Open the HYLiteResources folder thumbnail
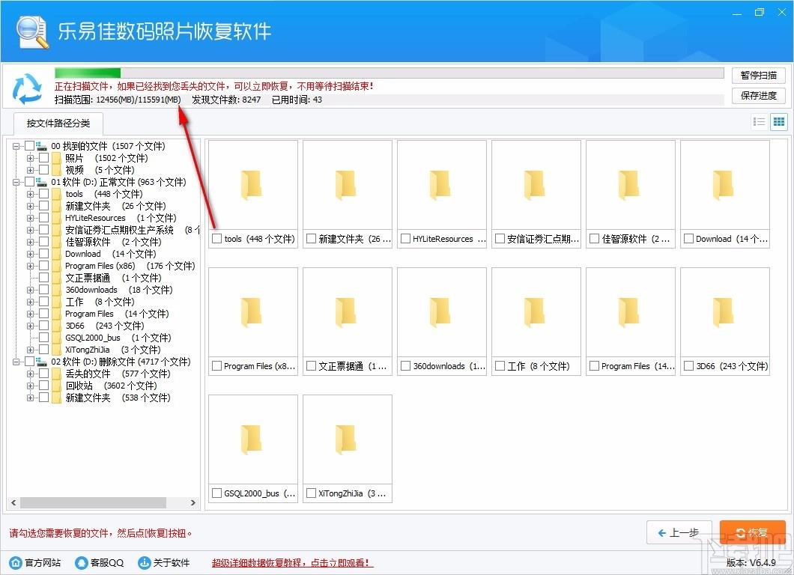The image size is (794, 575). (441, 184)
